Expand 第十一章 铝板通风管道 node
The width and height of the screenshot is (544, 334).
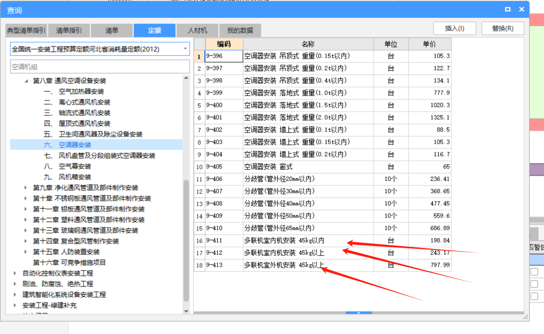pos(26,209)
